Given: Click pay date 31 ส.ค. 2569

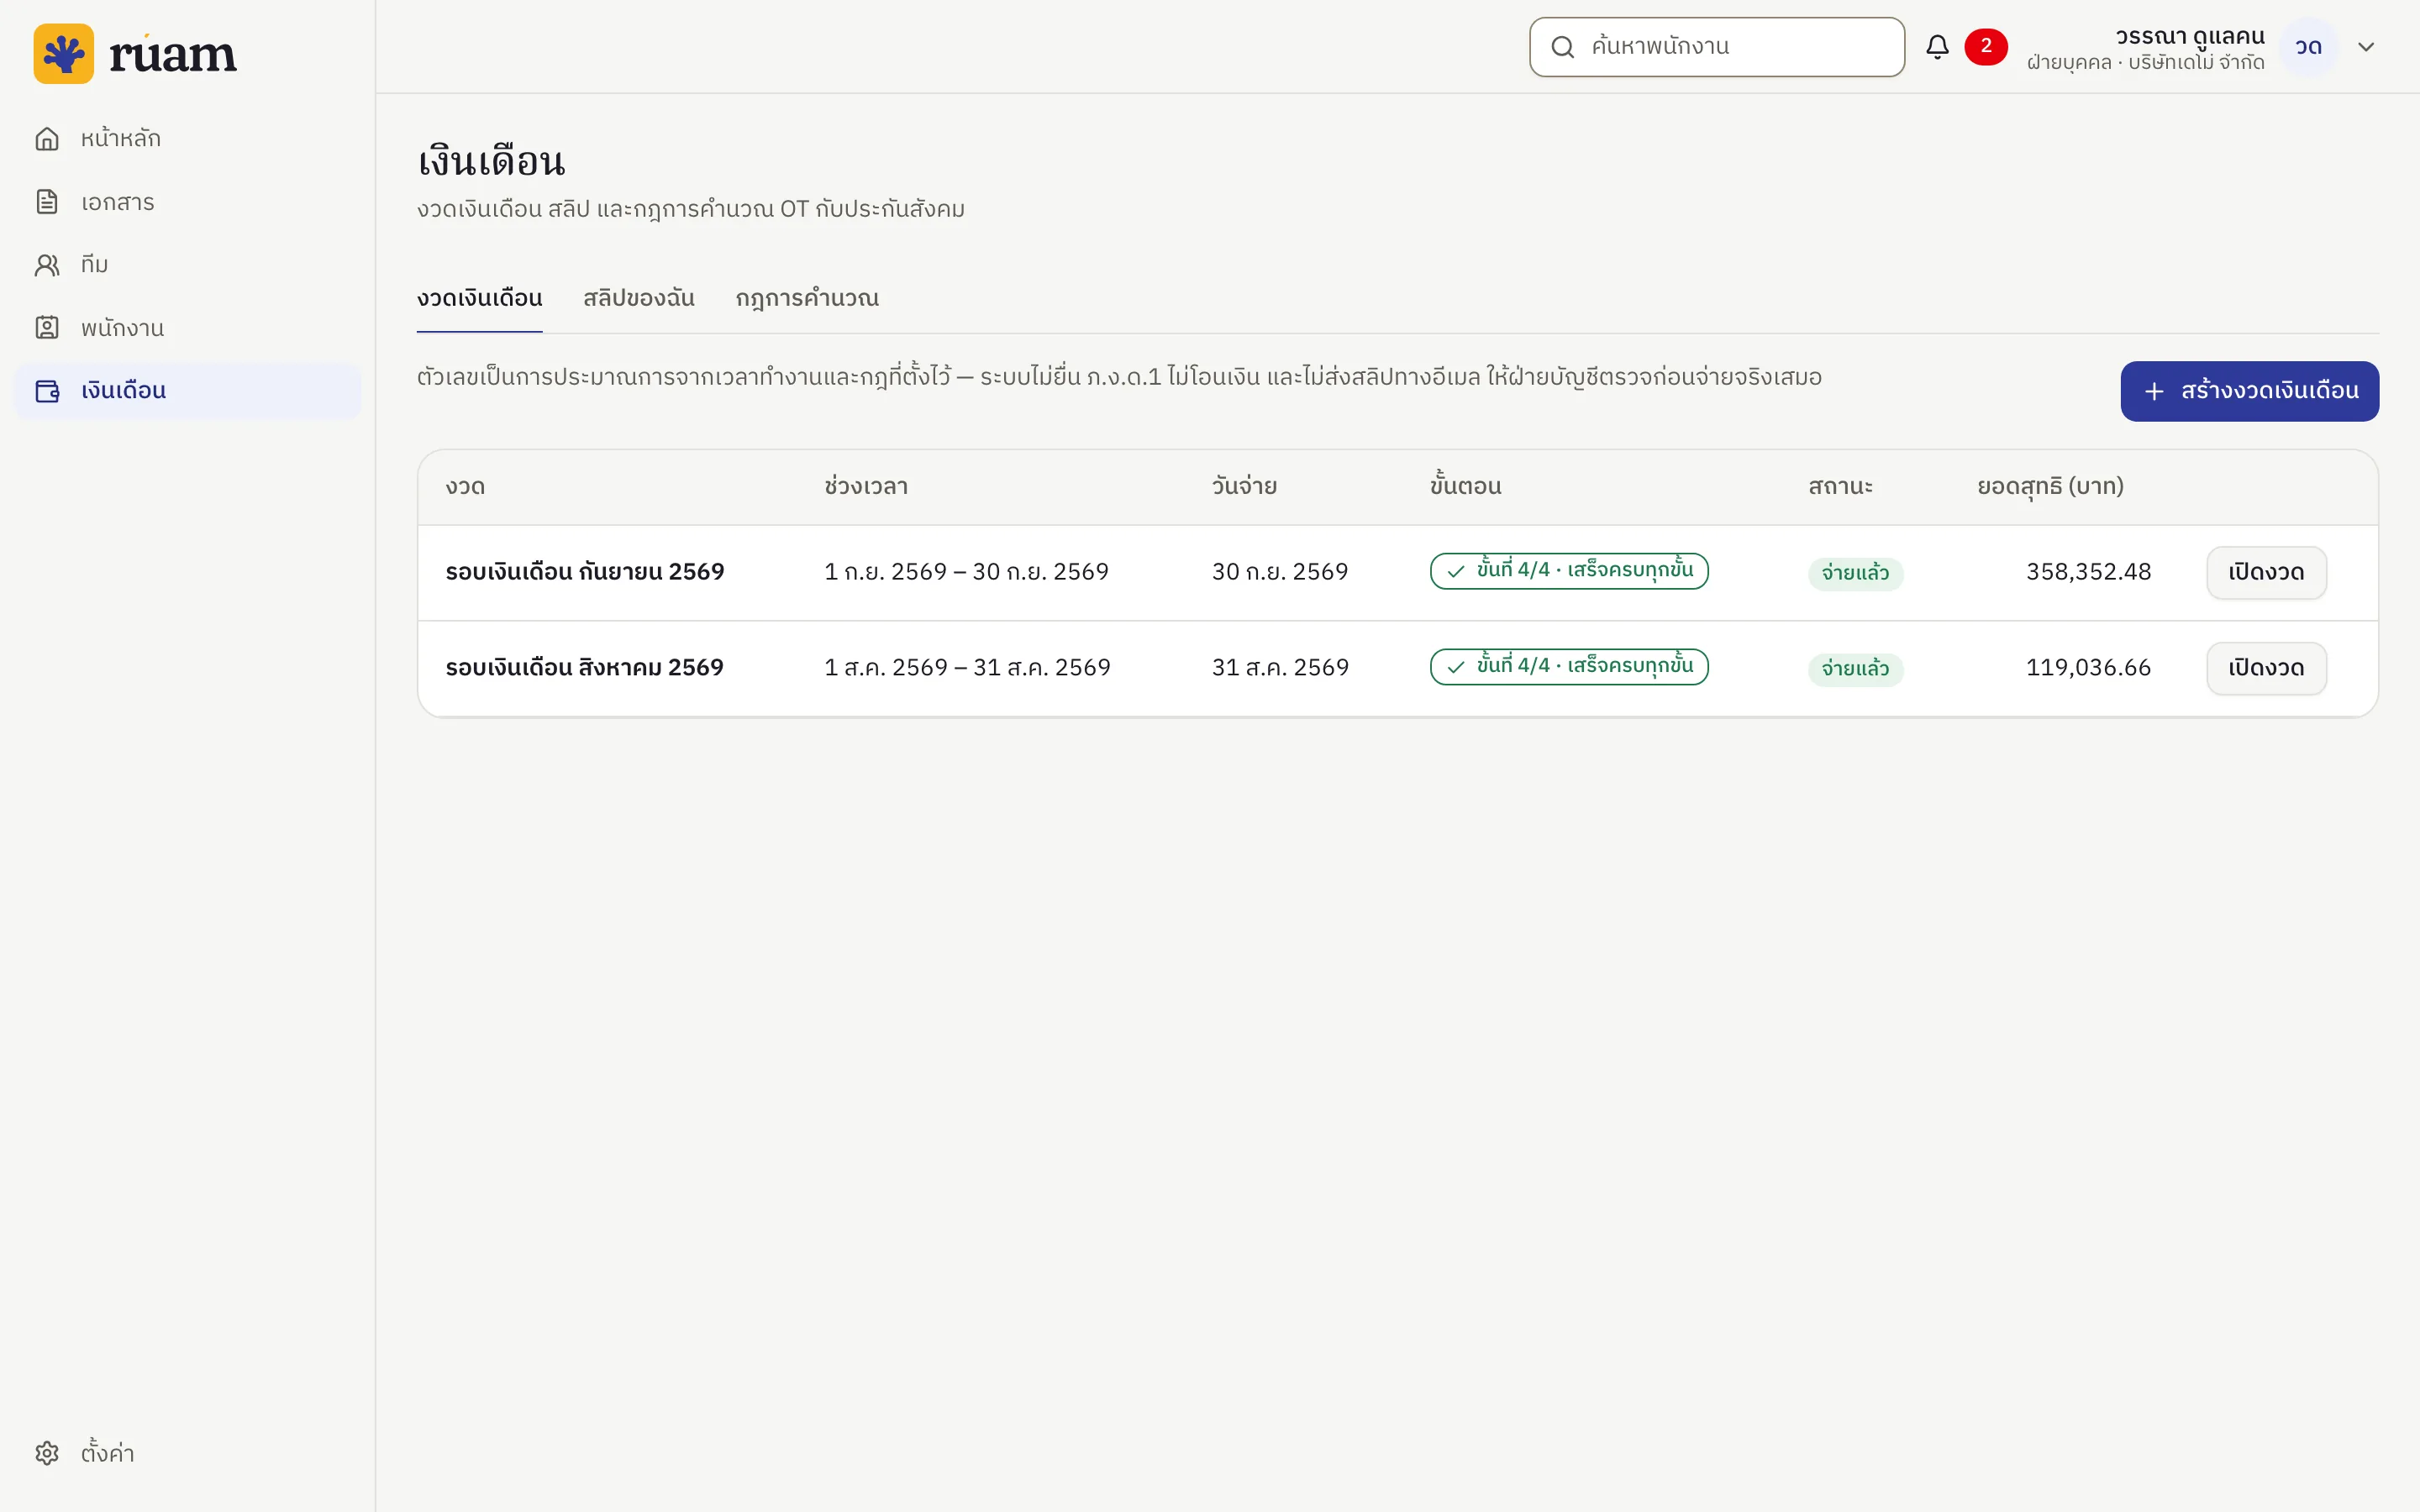Looking at the screenshot, I should point(1280,668).
